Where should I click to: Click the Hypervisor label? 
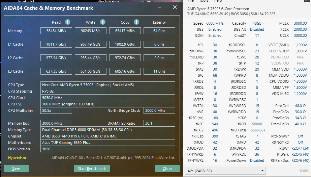(17, 158)
